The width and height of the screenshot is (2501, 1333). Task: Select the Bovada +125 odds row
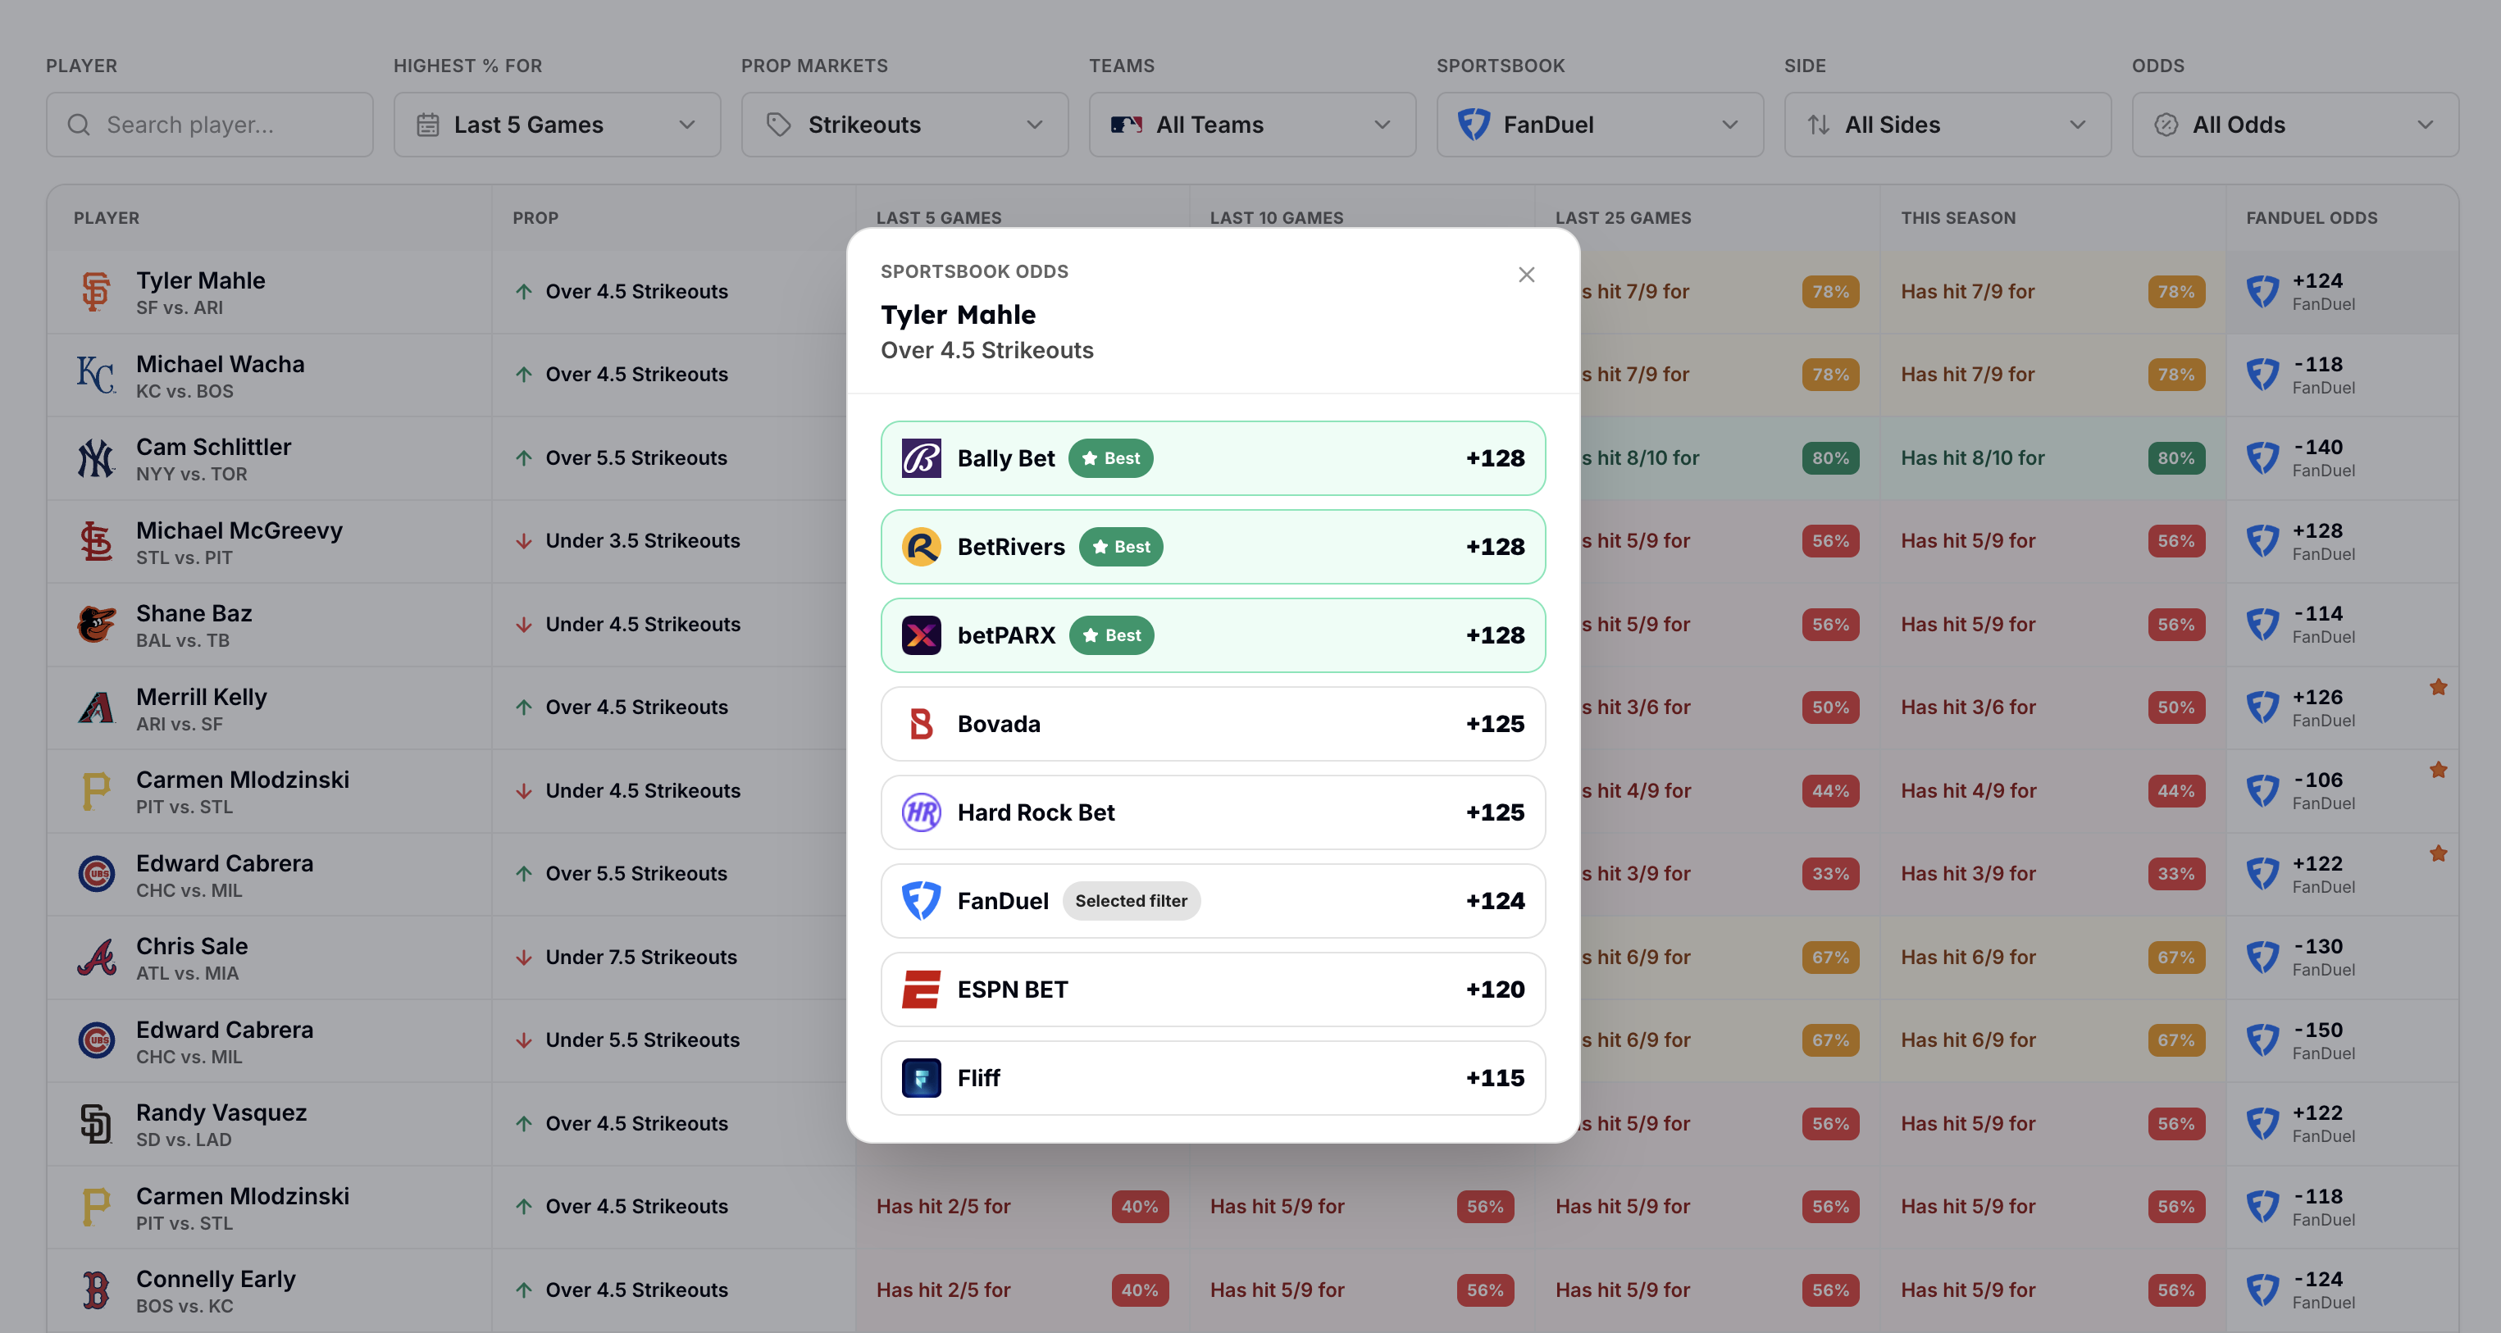point(1213,724)
